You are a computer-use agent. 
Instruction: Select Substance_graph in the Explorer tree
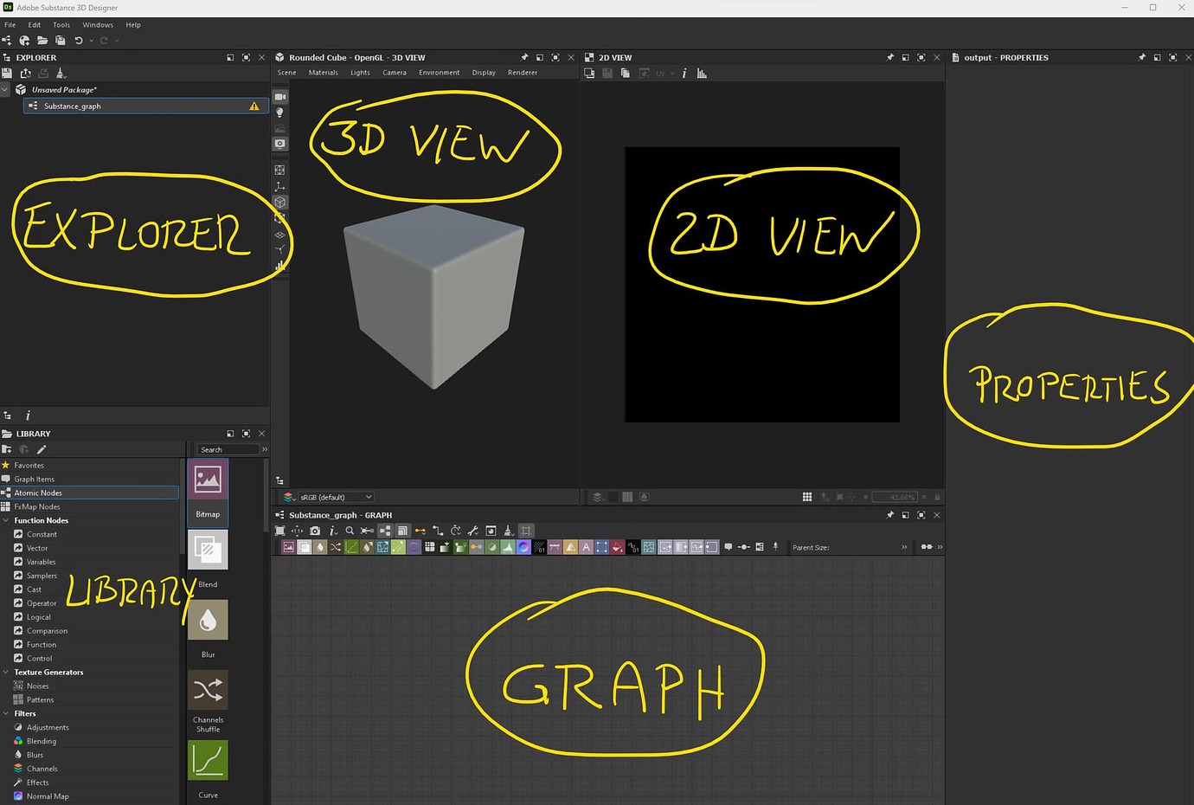(72, 106)
